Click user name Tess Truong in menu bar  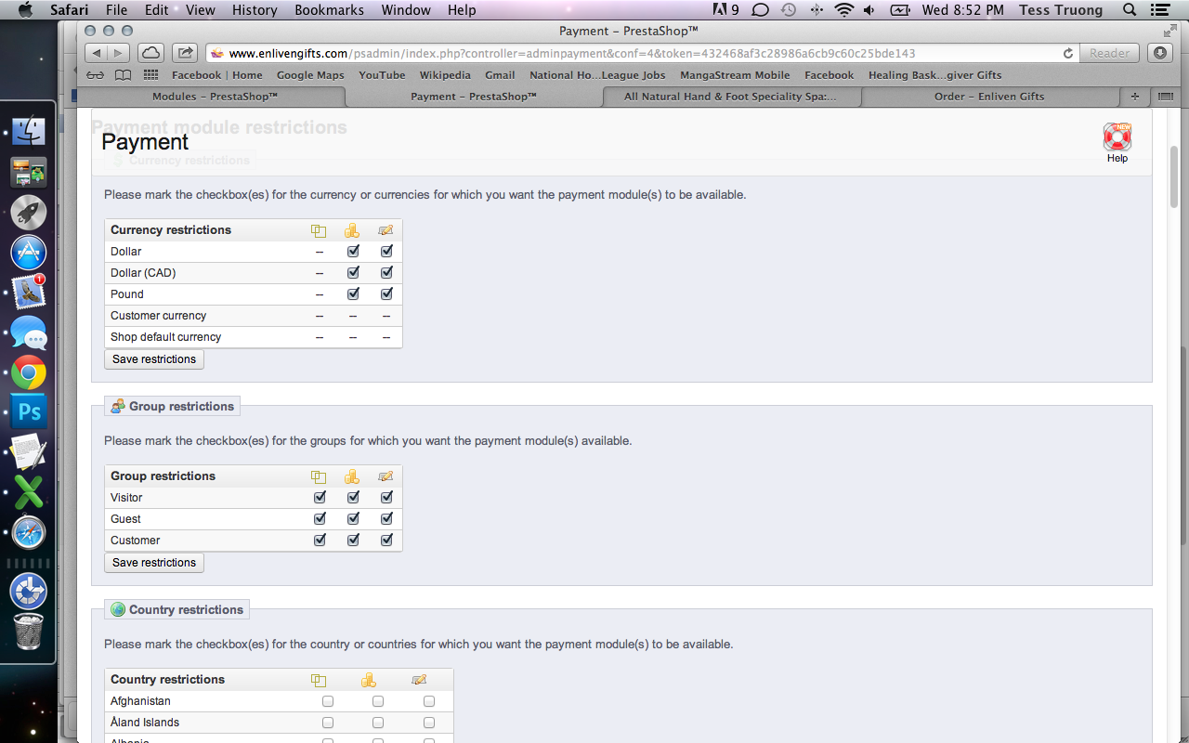pyautogui.click(x=1060, y=10)
